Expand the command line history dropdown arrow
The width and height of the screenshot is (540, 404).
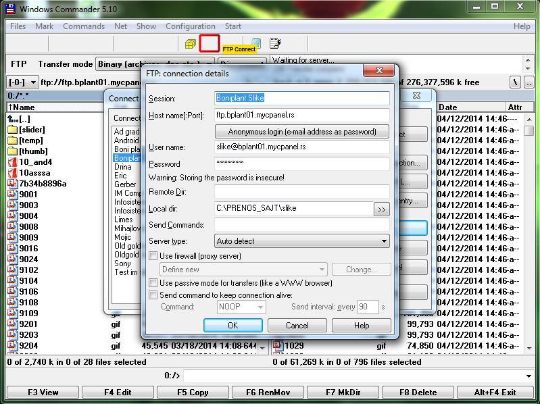pos(529,376)
